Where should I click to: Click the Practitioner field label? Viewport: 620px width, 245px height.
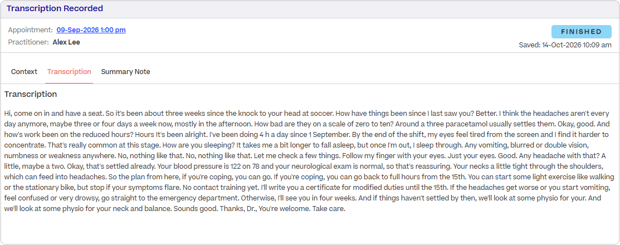(28, 42)
